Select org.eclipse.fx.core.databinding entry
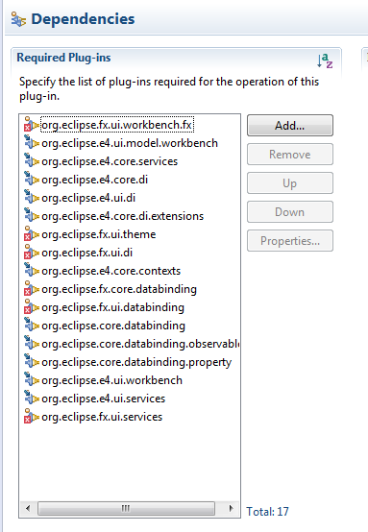This screenshot has width=368, height=532. coord(119,289)
